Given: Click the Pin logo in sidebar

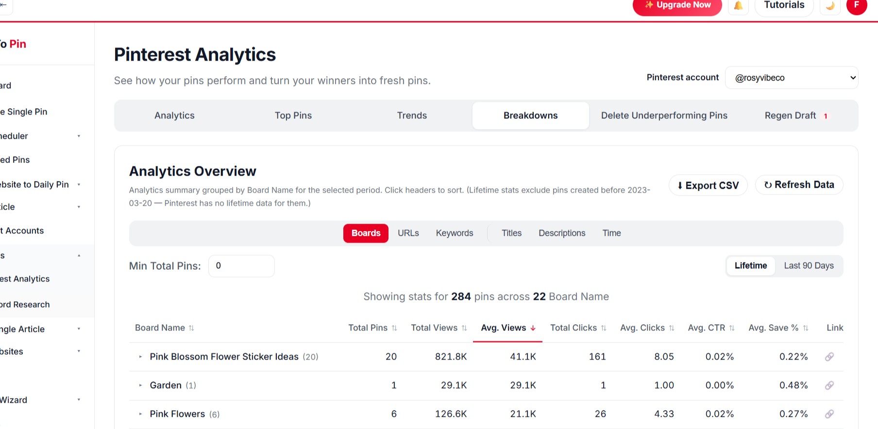Looking at the screenshot, I should pos(15,44).
